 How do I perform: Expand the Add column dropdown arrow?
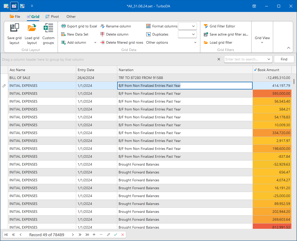tap(95, 42)
